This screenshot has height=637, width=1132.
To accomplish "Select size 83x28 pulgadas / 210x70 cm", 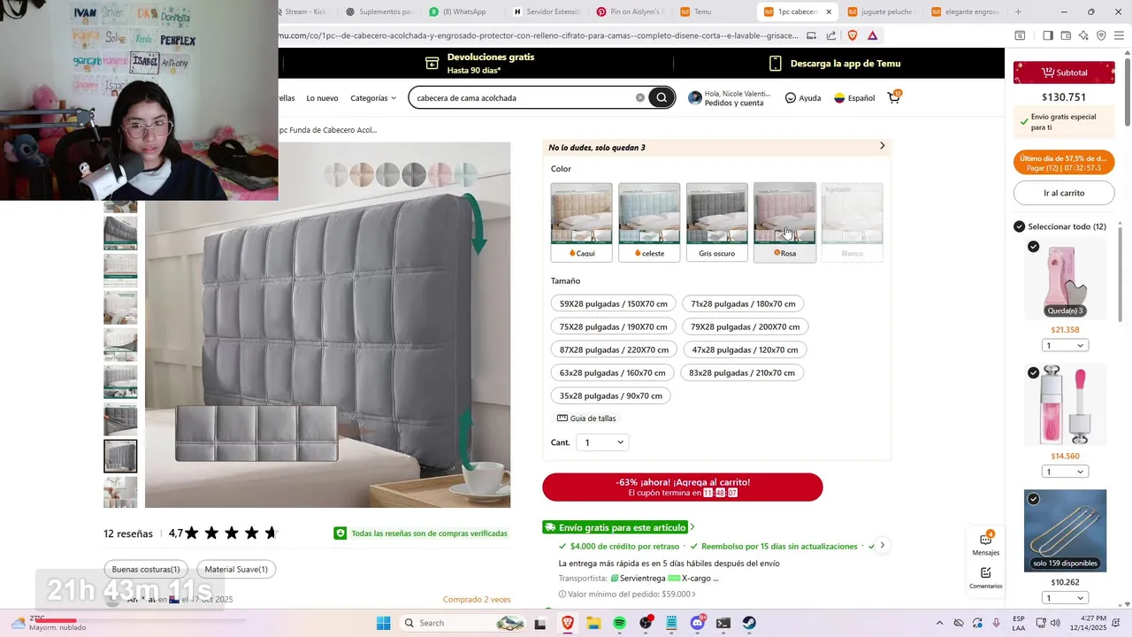I will pyautogui.click(x=742, y=372).
